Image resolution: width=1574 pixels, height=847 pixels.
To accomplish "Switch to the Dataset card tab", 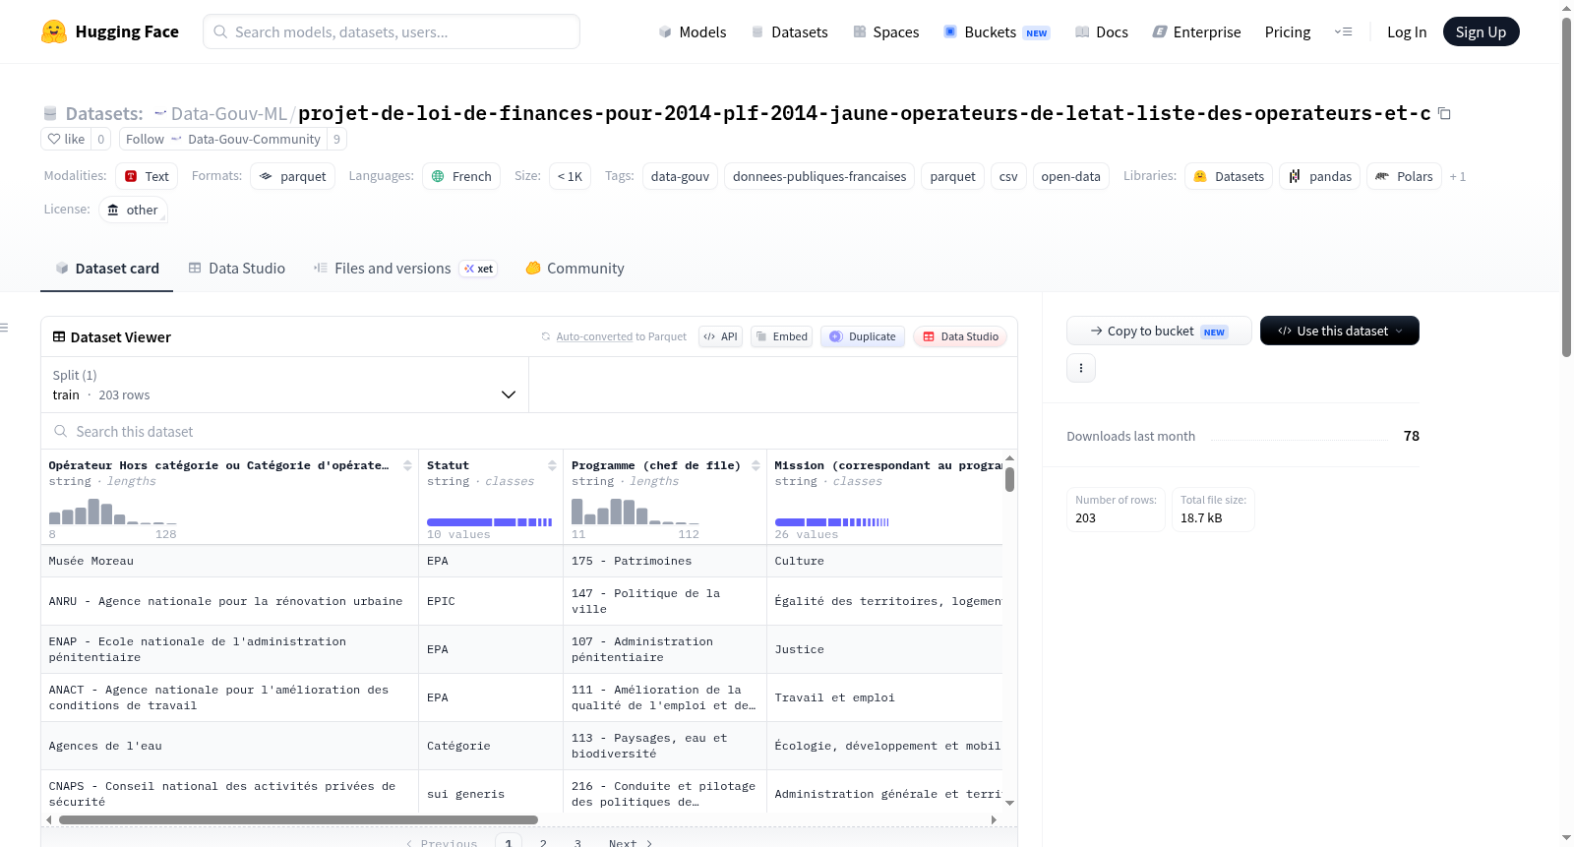I will 107,268.
